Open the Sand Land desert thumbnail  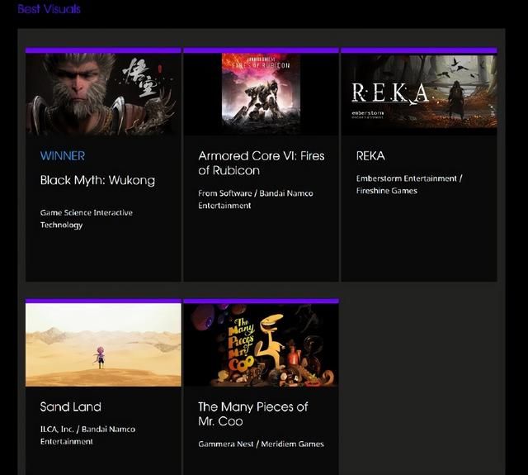(x=103, y=344)
